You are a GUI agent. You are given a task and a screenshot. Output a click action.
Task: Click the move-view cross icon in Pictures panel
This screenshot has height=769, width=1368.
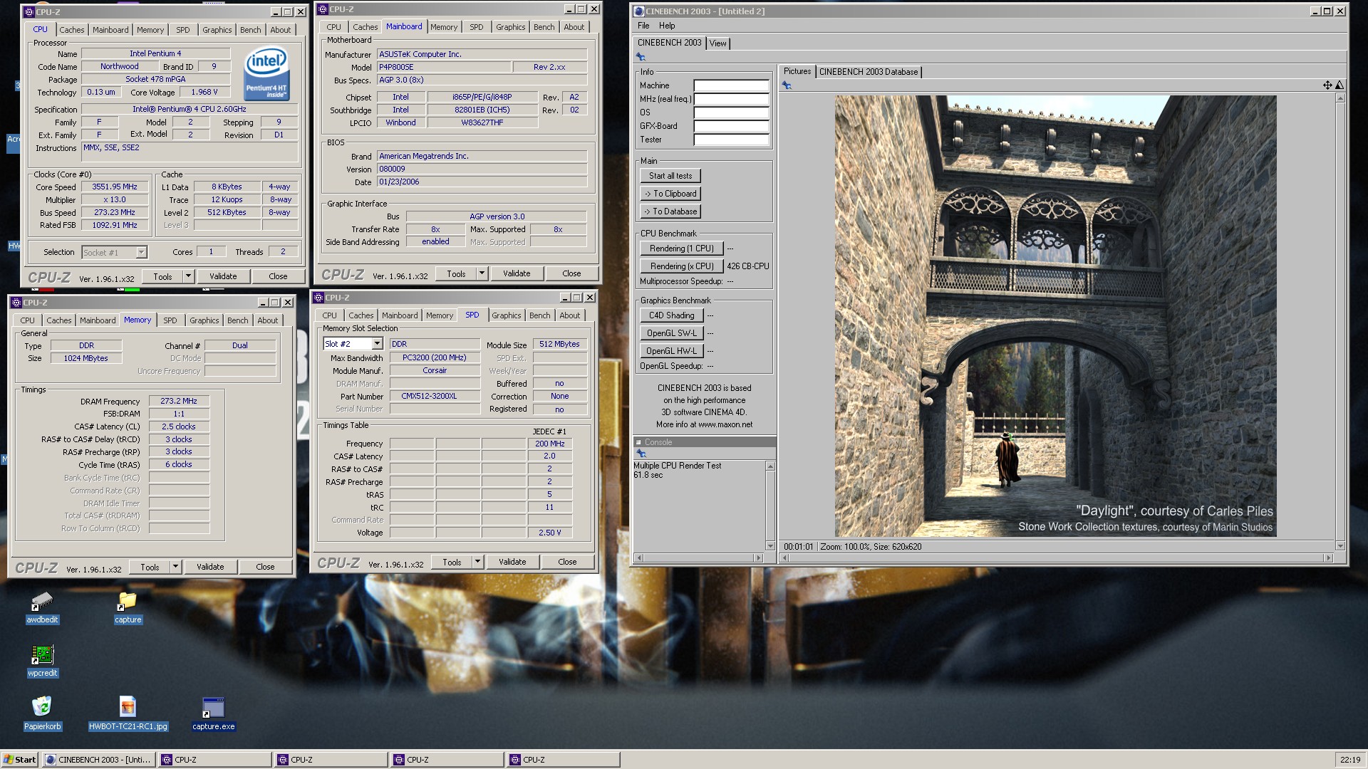1327,85
